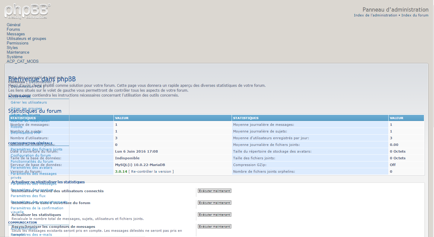Image resolution: width=434 pixels, height=237 pixels.
Task: Open Paramètres de la confirmation visuelle
Action: 37,208
